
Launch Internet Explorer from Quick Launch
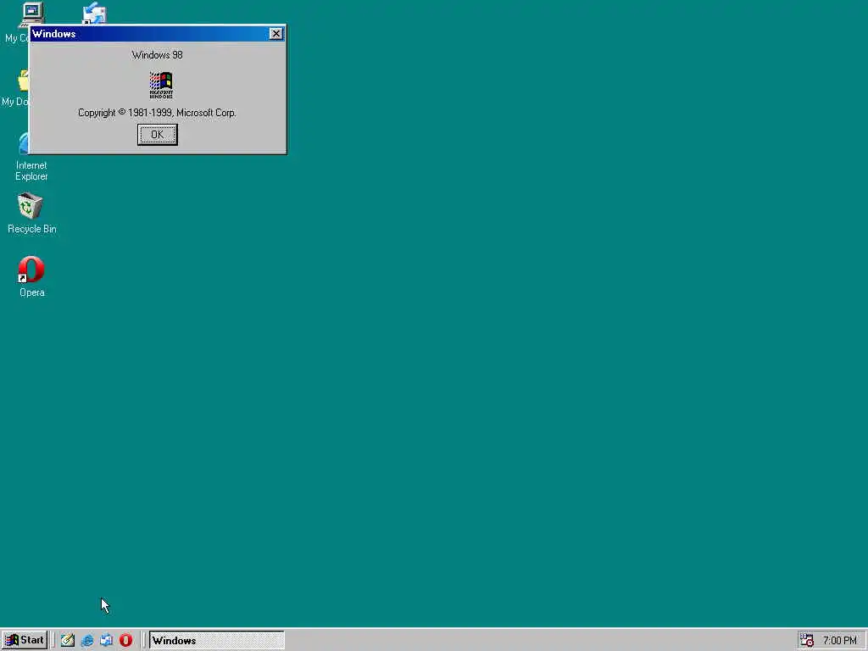[x=87, y=641]
